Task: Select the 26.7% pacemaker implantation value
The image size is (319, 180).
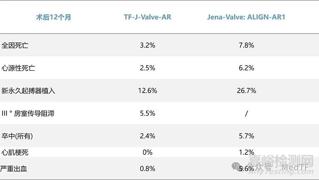Action: coord(246,90)
